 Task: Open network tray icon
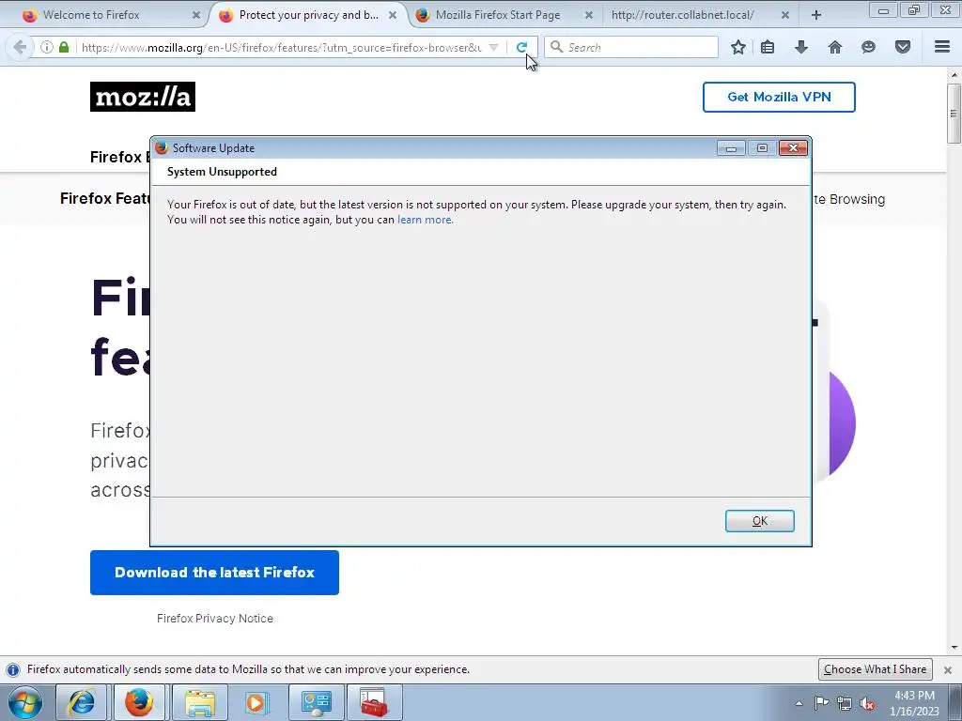tap(845, 703)
